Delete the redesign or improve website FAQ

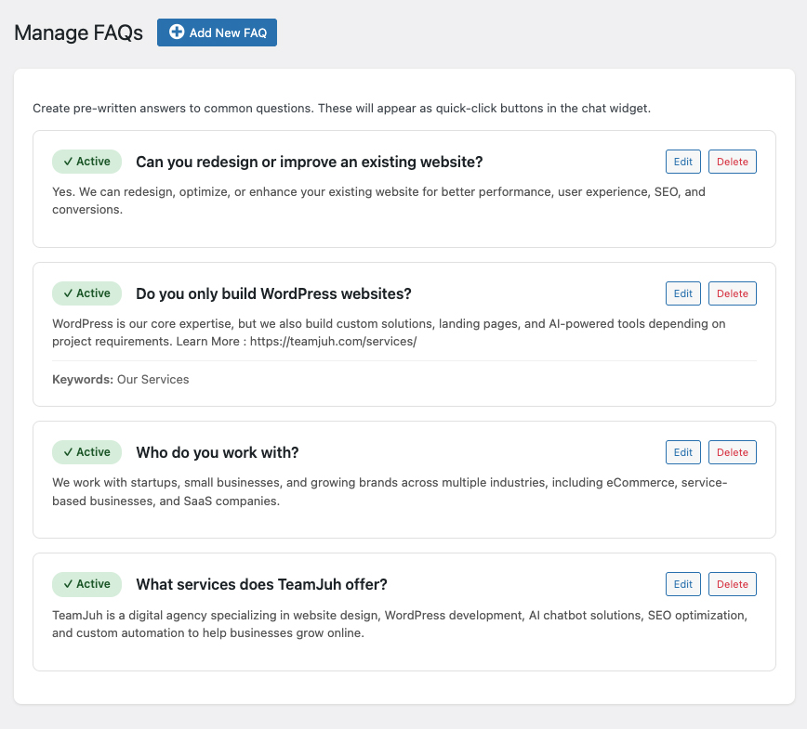pos(732,161)
